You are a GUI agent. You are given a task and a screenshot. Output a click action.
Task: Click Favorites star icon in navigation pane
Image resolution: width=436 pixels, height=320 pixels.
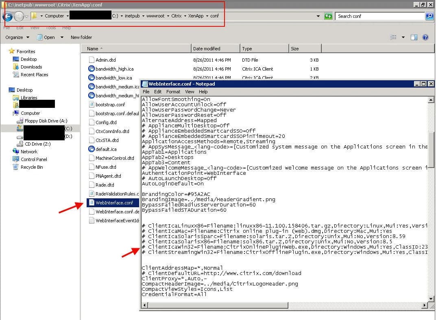click(x=12, y=51)
